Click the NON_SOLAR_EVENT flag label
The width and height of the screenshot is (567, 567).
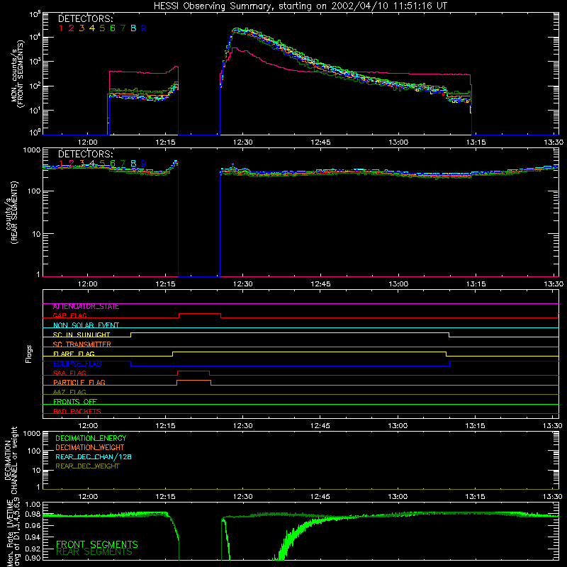86,325
